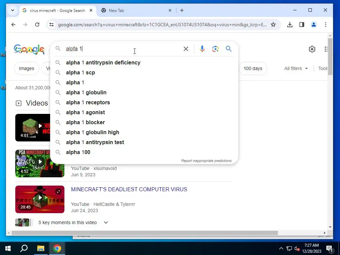Viewport: 340px width, 255px height.
Task: Clear the search box with X icon
Action: pyautogui.click(x=186, y=49)
